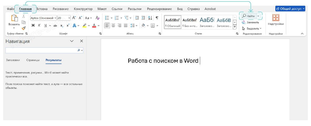Collapse the ribbon chevron
The width and height of the screenshot is (311, 126).
tap(302, 34)
